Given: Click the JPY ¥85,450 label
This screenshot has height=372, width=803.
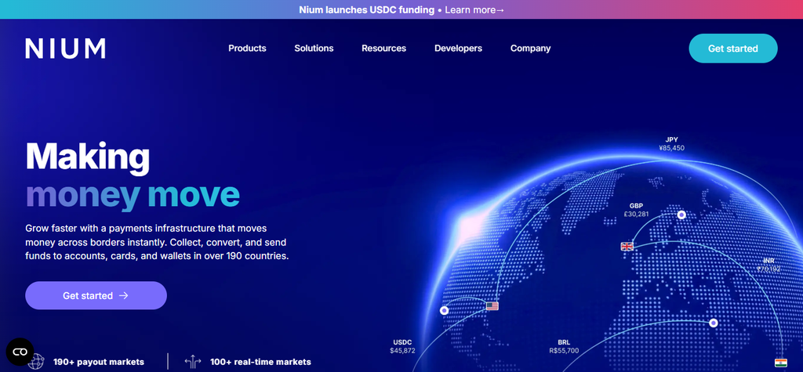Looking at the screenshot, I should coord(671,144).
